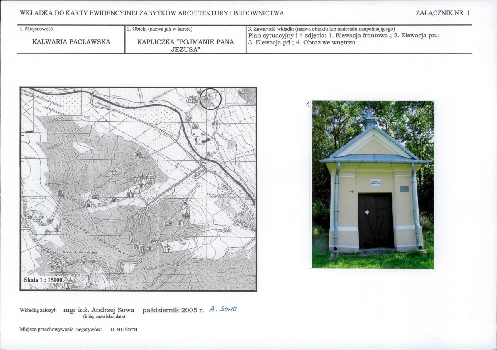
Task: Click the październik 2005 r. date text
Action: [173, 310]
